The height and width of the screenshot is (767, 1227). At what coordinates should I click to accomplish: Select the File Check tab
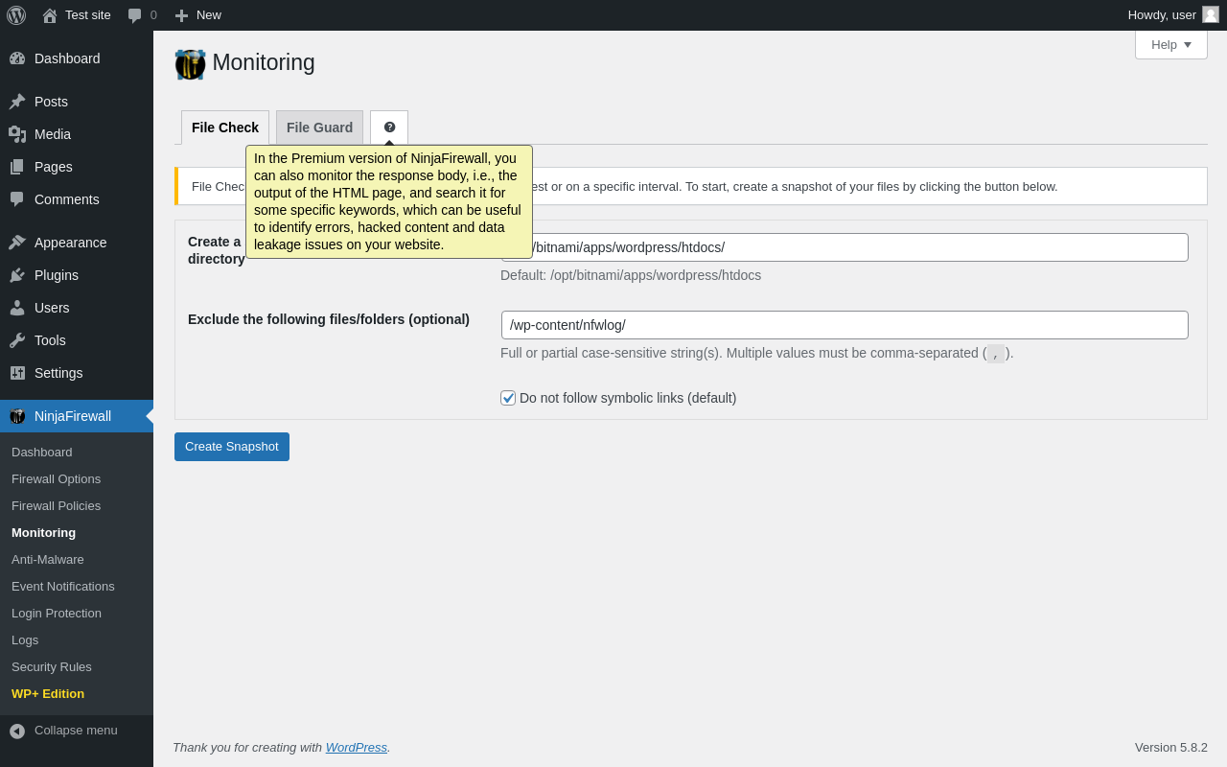tap(225, 128)
